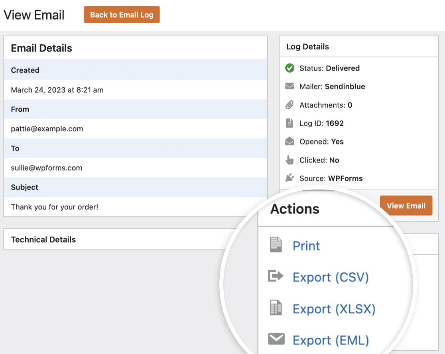Click the Clicked pointer hand icon

(x=289, y=160)
